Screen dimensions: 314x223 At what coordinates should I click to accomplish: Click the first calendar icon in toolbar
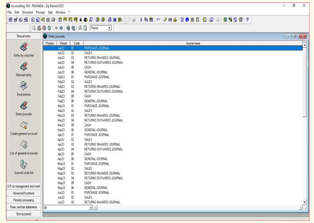click(x=10, y=20)
